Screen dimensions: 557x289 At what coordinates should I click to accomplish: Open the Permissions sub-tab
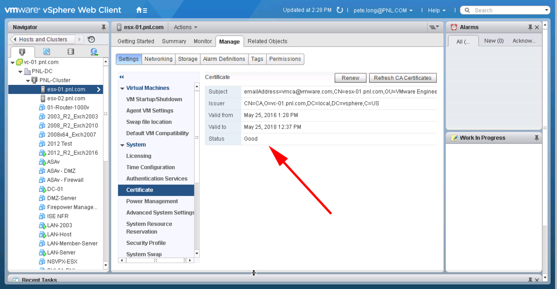285,59
